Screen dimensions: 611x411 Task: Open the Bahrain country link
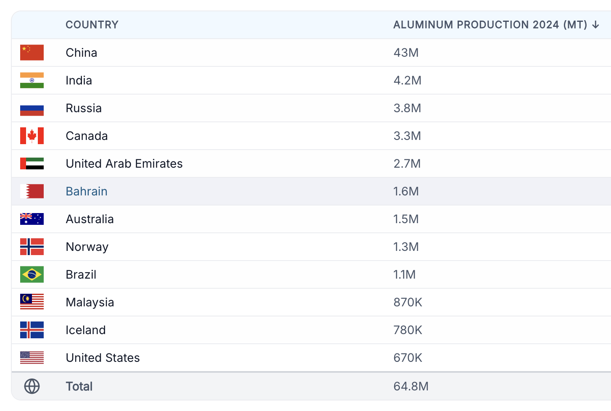pos(87,191)
